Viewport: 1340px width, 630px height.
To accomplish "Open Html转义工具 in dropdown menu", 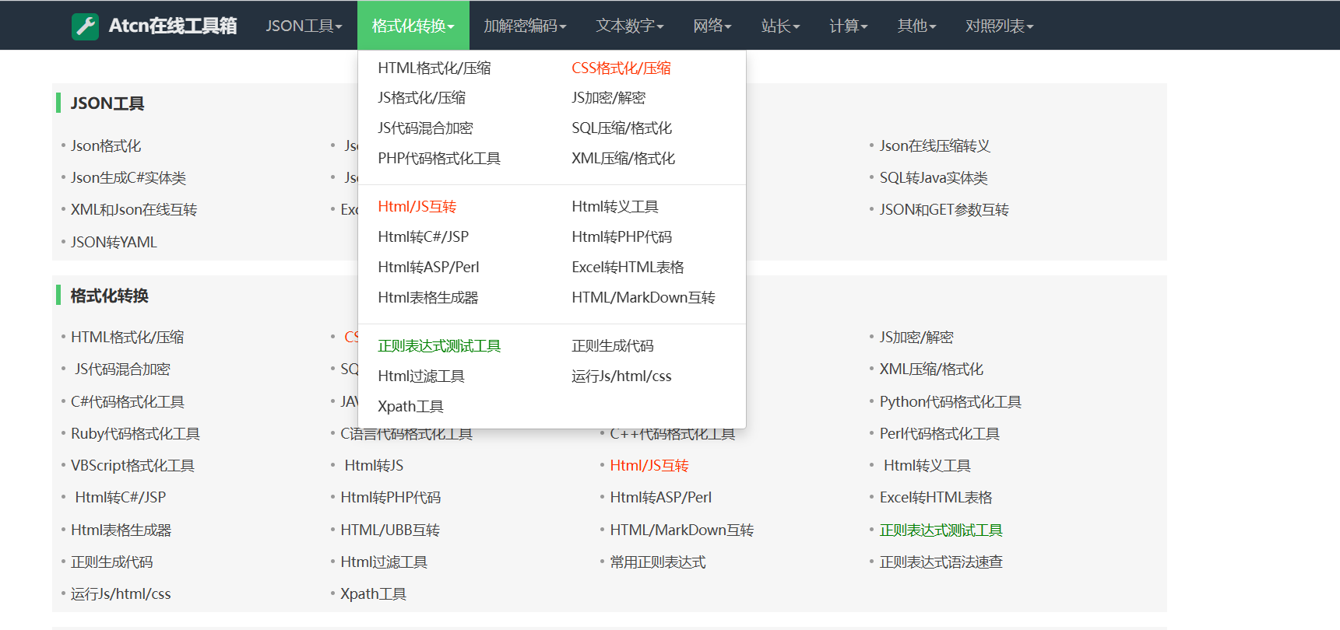I will tap(615, 206).
